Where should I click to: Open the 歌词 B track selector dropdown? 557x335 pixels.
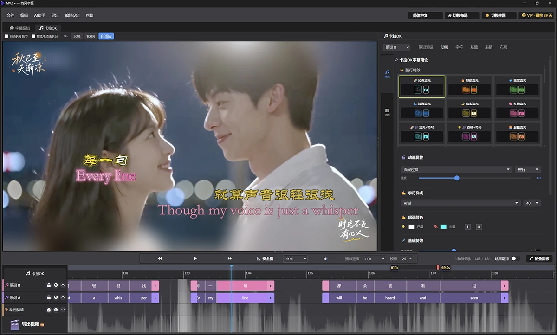(x=397, y=47)
